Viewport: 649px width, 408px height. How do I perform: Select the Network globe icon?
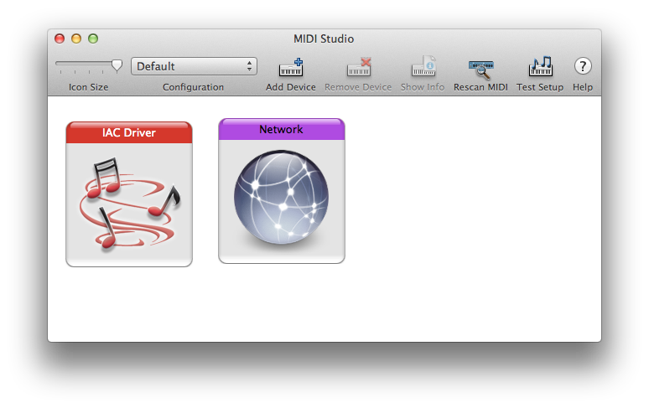[x=281, y=201]
